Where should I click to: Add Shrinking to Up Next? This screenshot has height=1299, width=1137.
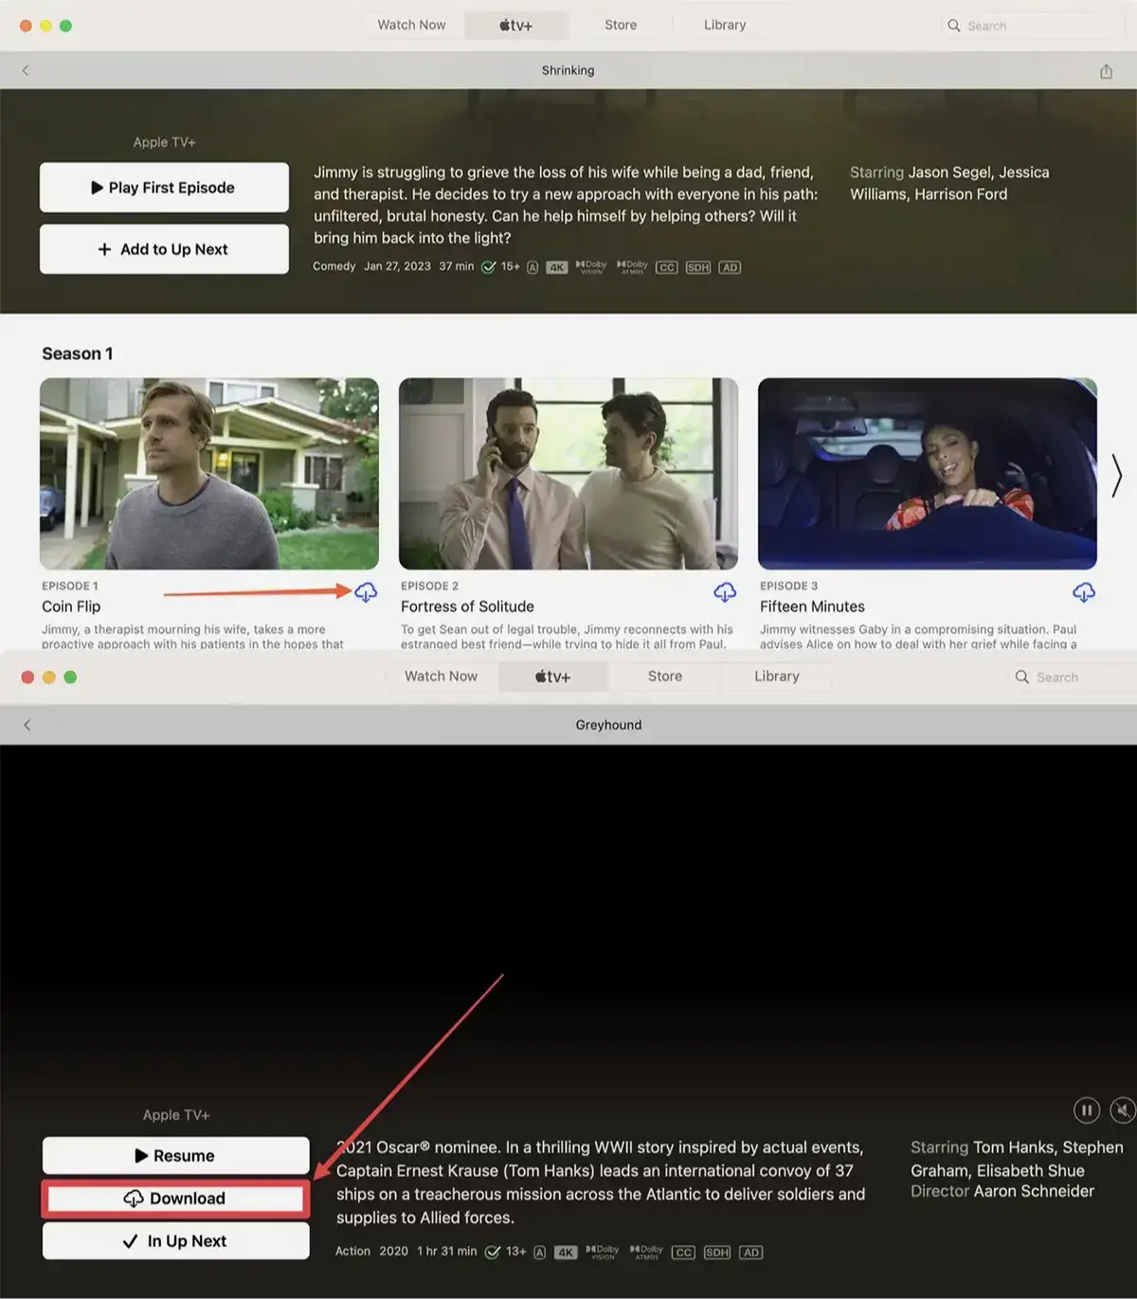click(164, 249)
